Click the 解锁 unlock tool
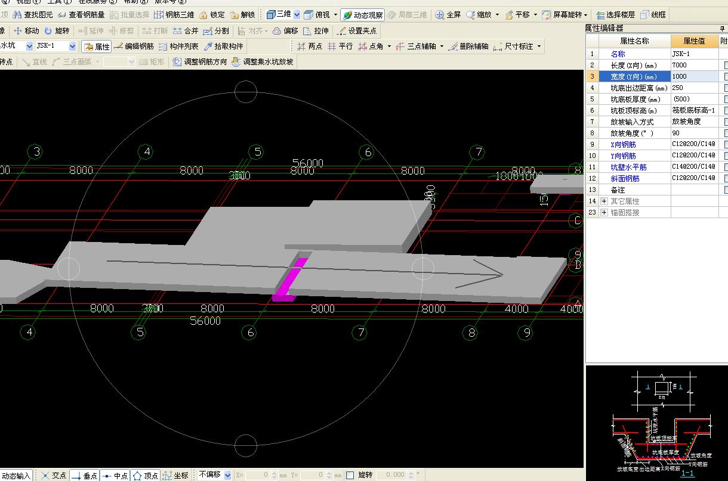728x481 pixels. pos(243,15)
